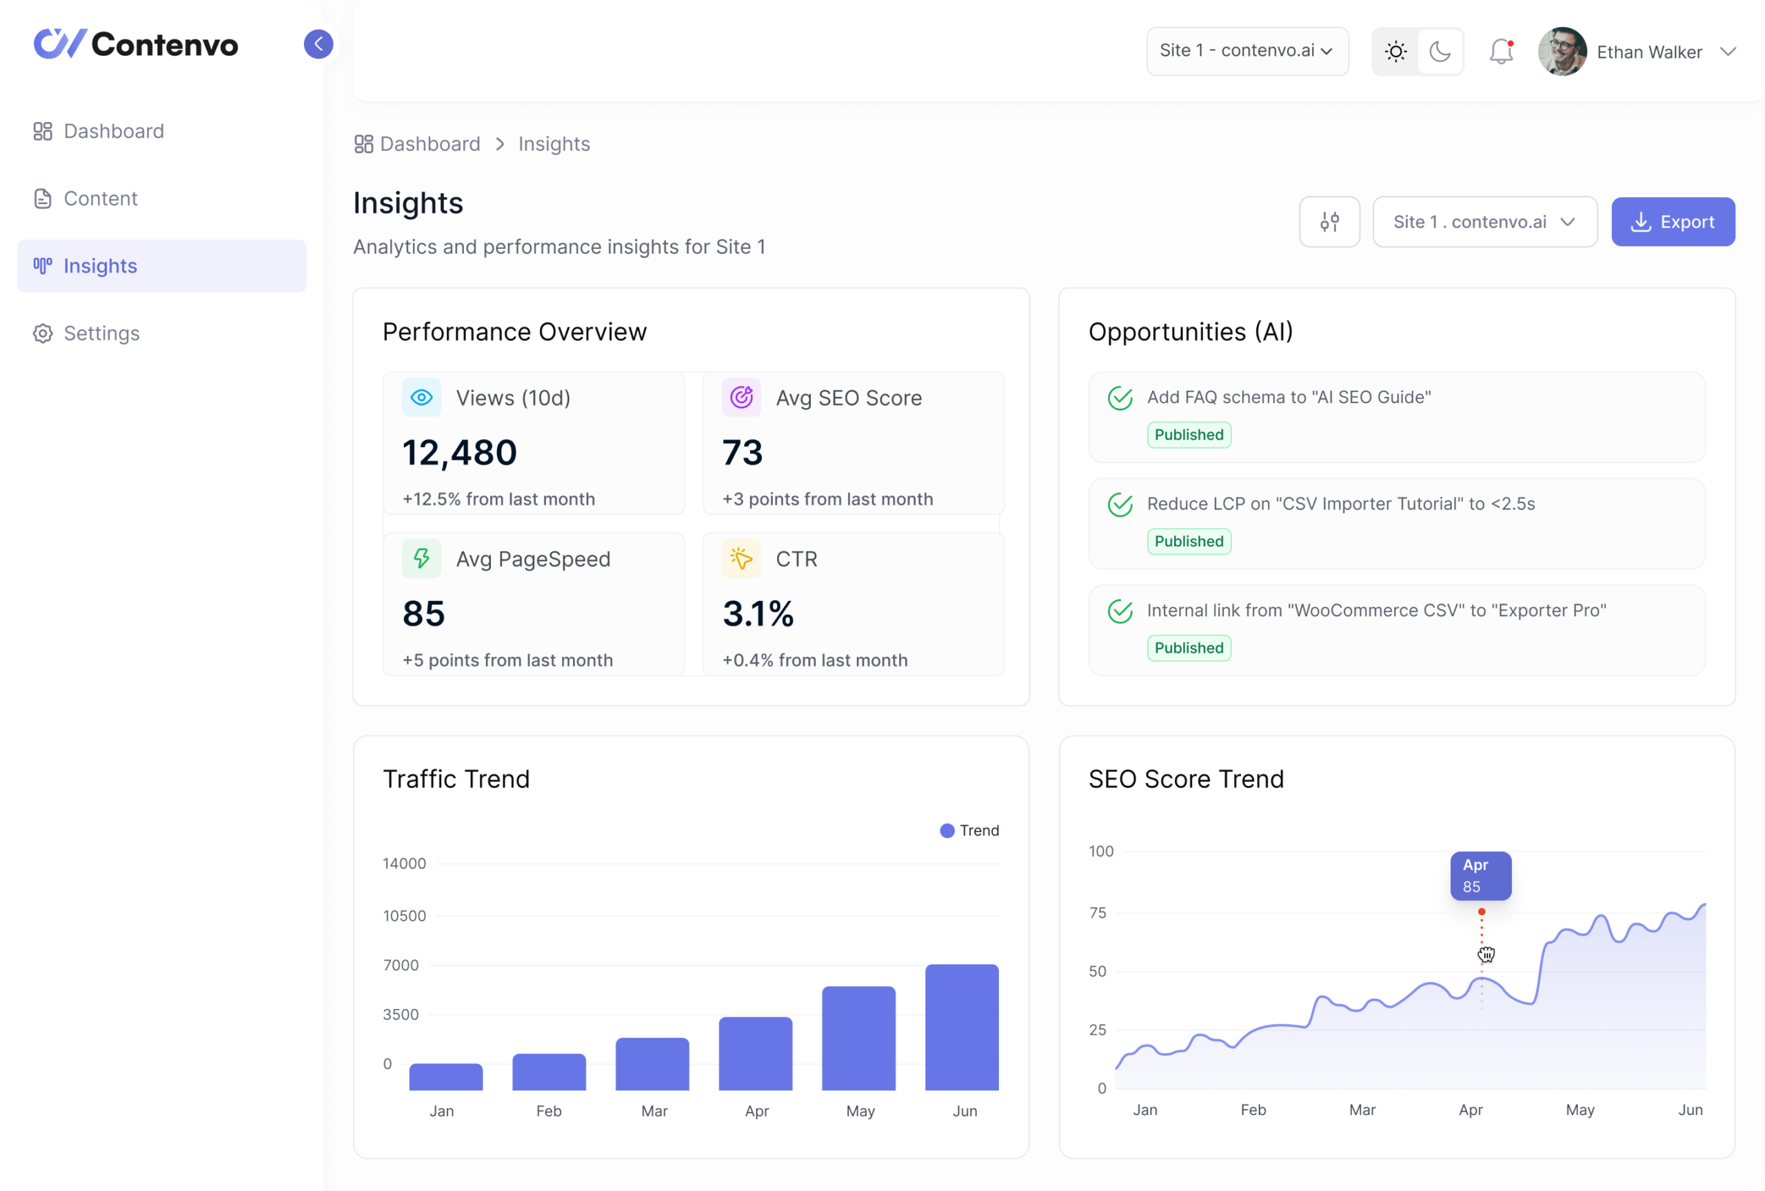The height and width of the screenshot is (1191, 1765).
Task: Select Insights in the breadcrumb trail
Action: [x=554, y=143]
